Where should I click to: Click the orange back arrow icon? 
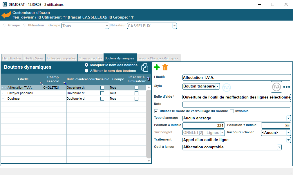[x=6, y=15]
